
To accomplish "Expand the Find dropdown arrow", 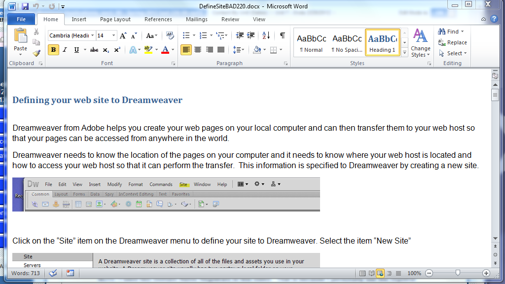I will [463, 32].
